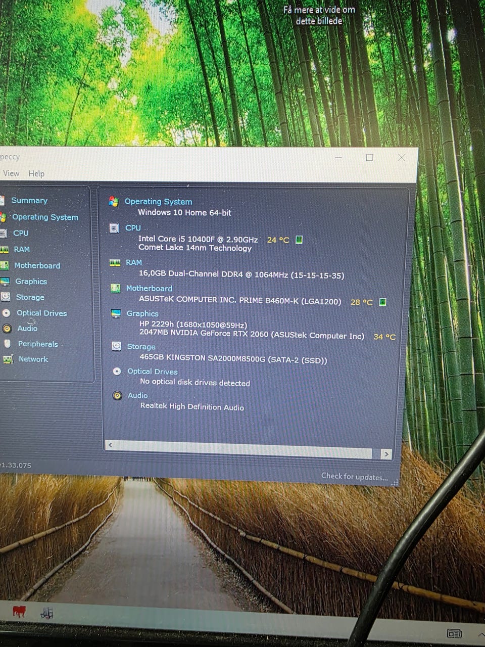Screen dimensions: 485x647
Task: Open the Summary section in sidebar
Action: click(x=29, y=201)
